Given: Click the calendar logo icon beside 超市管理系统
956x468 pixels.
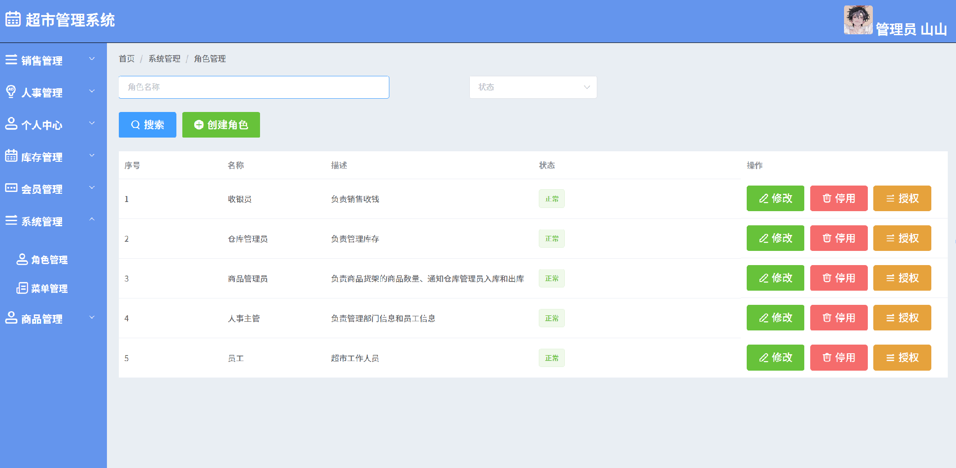Looking at the screenshot, I should (x=13, y=19).
